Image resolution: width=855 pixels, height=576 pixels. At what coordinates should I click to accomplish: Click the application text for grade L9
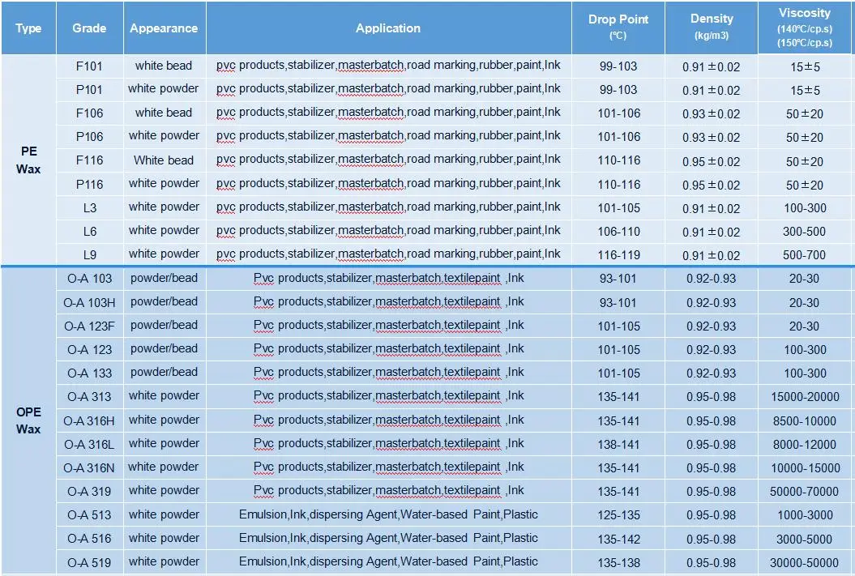[x=387, y=254]
